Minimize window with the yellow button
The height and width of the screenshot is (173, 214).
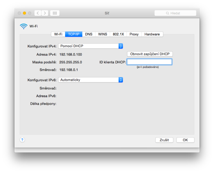pos(24,13)
